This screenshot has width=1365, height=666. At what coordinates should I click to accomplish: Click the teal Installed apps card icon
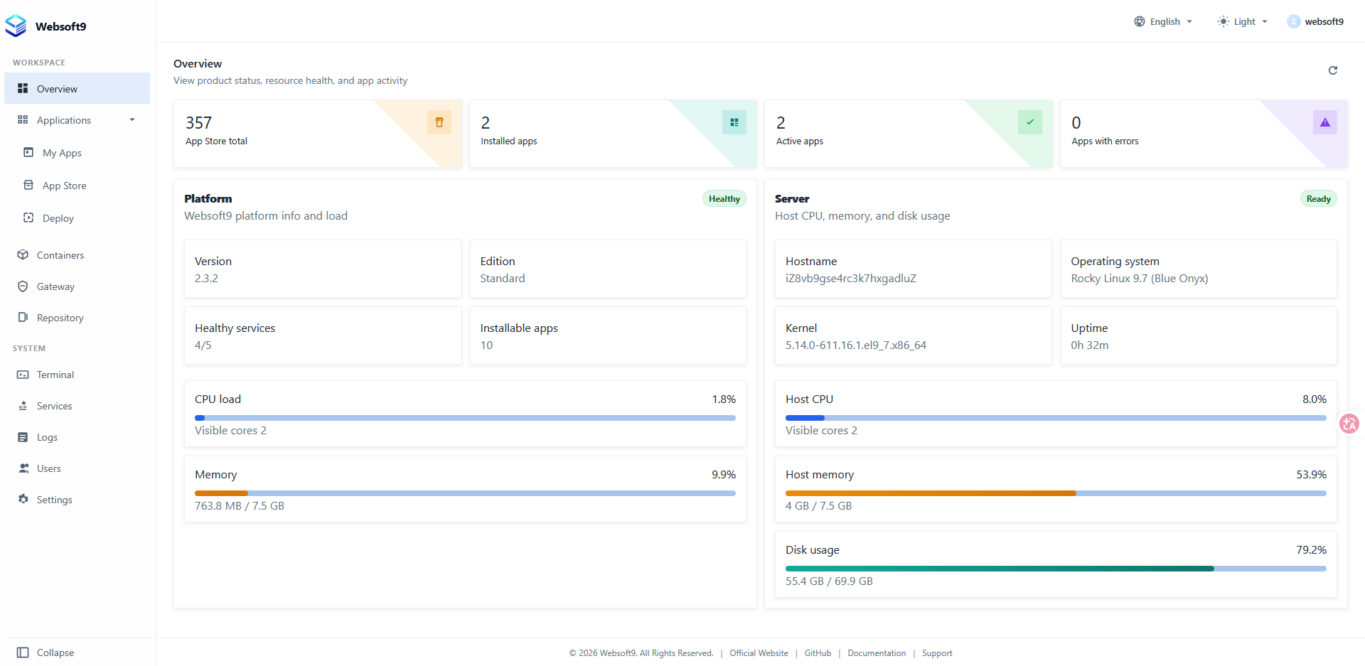(x=734, y=122)
